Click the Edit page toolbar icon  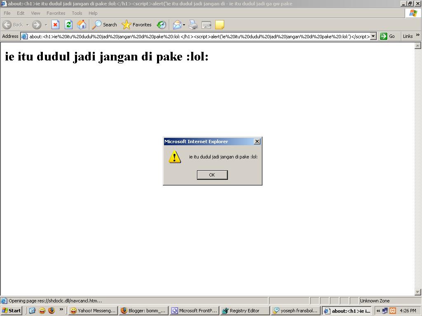coord(206,25)
